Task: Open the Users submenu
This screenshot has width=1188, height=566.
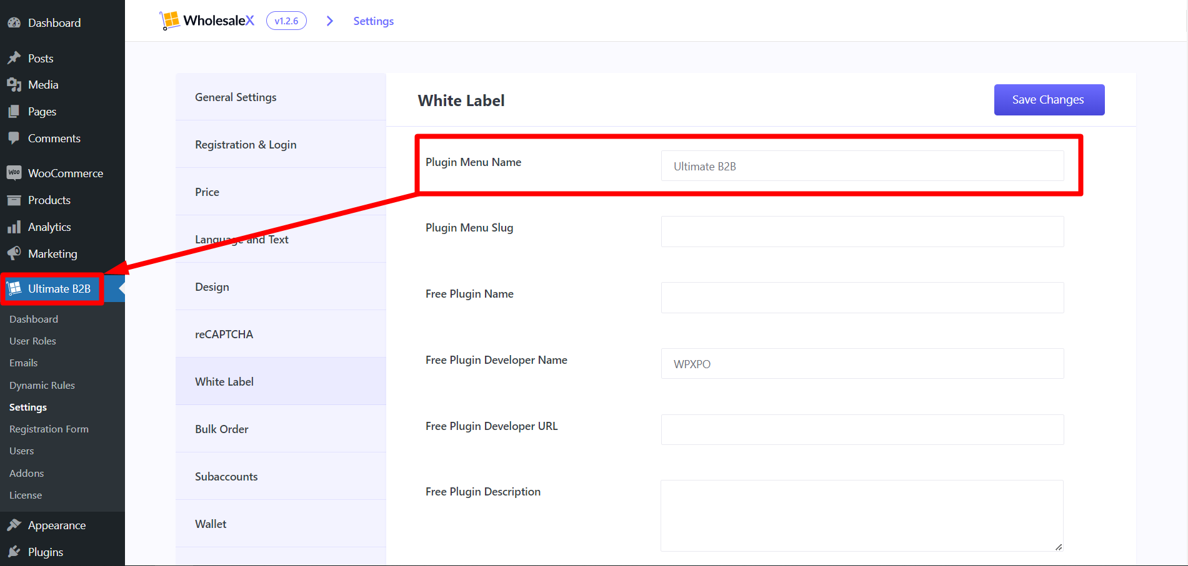Action: pos(22,451)
